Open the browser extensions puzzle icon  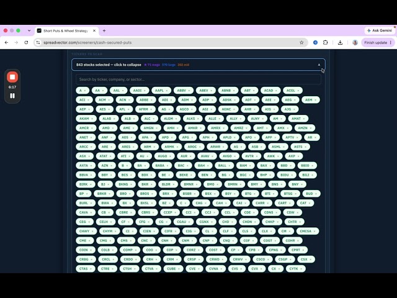(x=325, y=43)
